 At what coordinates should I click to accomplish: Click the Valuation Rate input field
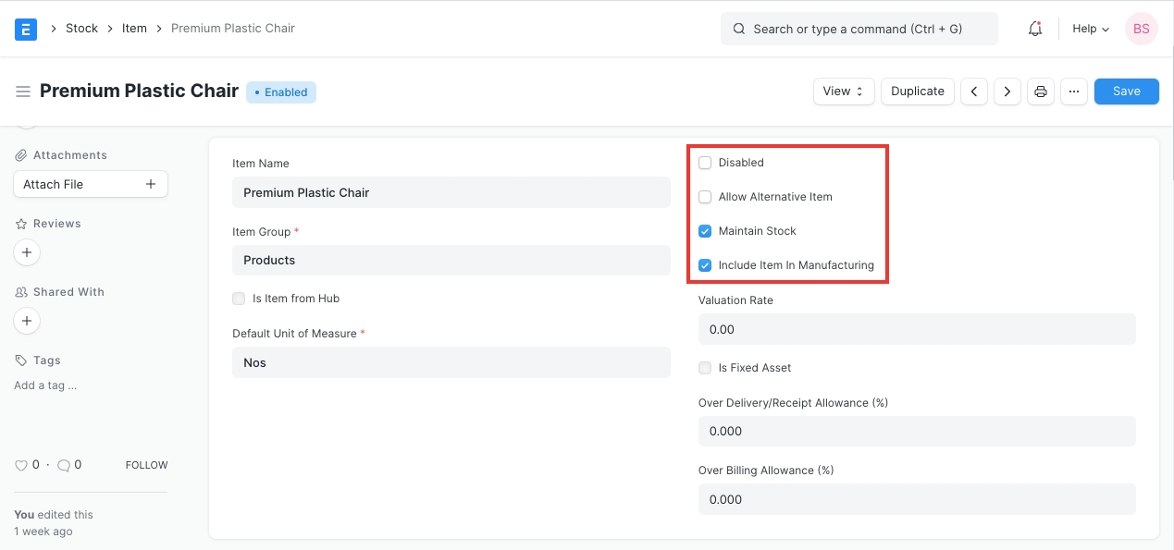point(916,330)
